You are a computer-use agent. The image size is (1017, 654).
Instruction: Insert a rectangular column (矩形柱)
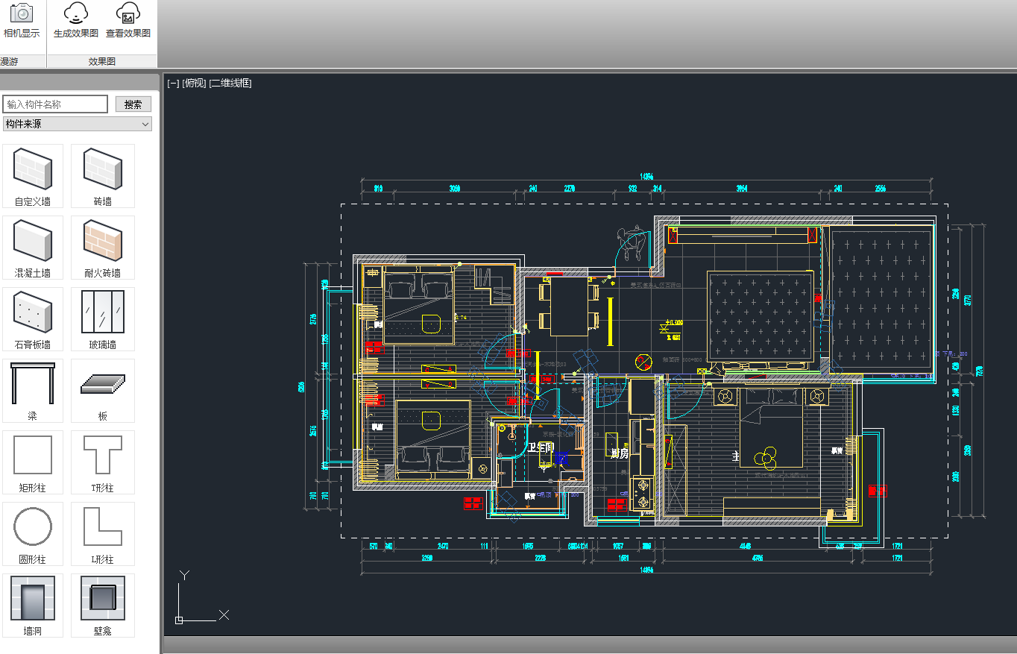(x=33, y=462)
